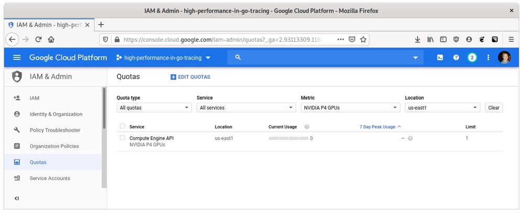Click the padlock site security icon

point(117,40)
